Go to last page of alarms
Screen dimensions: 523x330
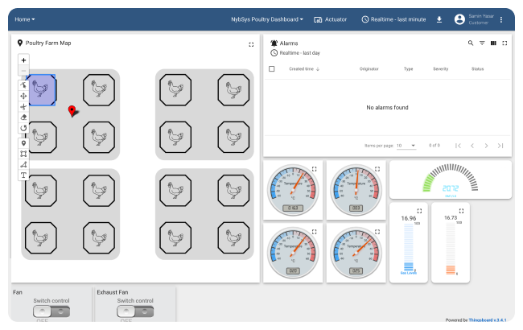pos(500,146)
